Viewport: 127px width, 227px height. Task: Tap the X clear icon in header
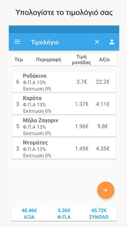coord(97,42)
